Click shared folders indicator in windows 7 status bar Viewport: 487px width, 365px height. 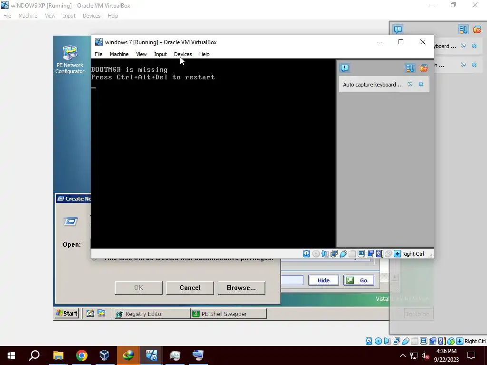352,254
